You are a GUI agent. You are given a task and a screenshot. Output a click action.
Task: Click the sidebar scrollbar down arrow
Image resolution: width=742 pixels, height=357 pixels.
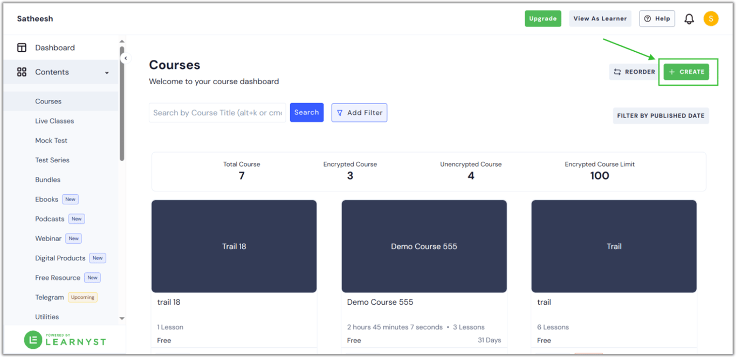click(122, 319)
